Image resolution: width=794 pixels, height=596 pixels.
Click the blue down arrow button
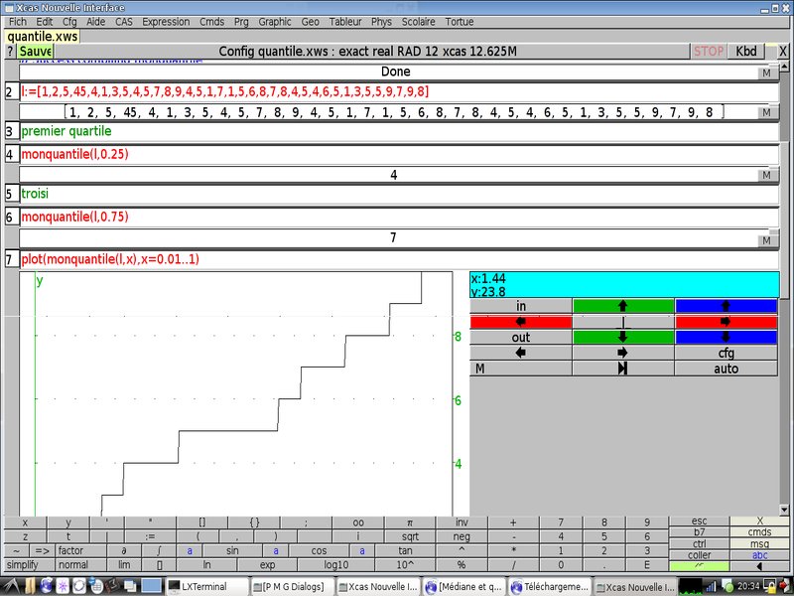(x=725, y=337)
